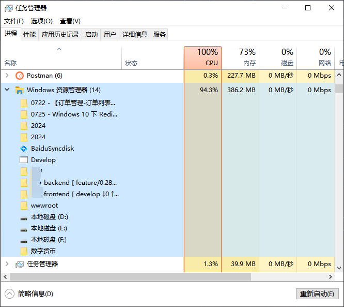
Task: Expand the 任务管理器 process row
Action: pos(7,264)
